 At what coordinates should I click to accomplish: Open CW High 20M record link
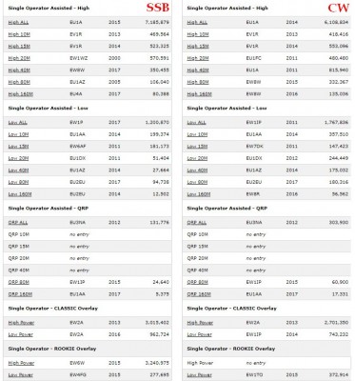198,58
